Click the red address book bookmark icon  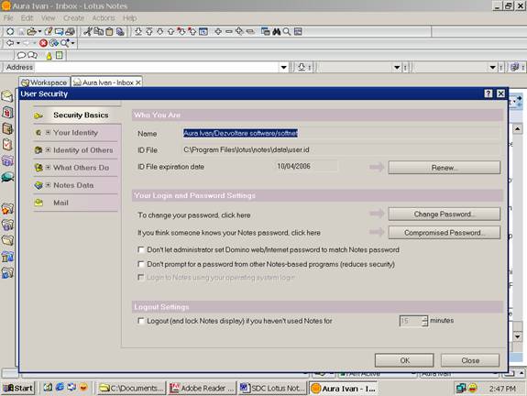point(7,112)
